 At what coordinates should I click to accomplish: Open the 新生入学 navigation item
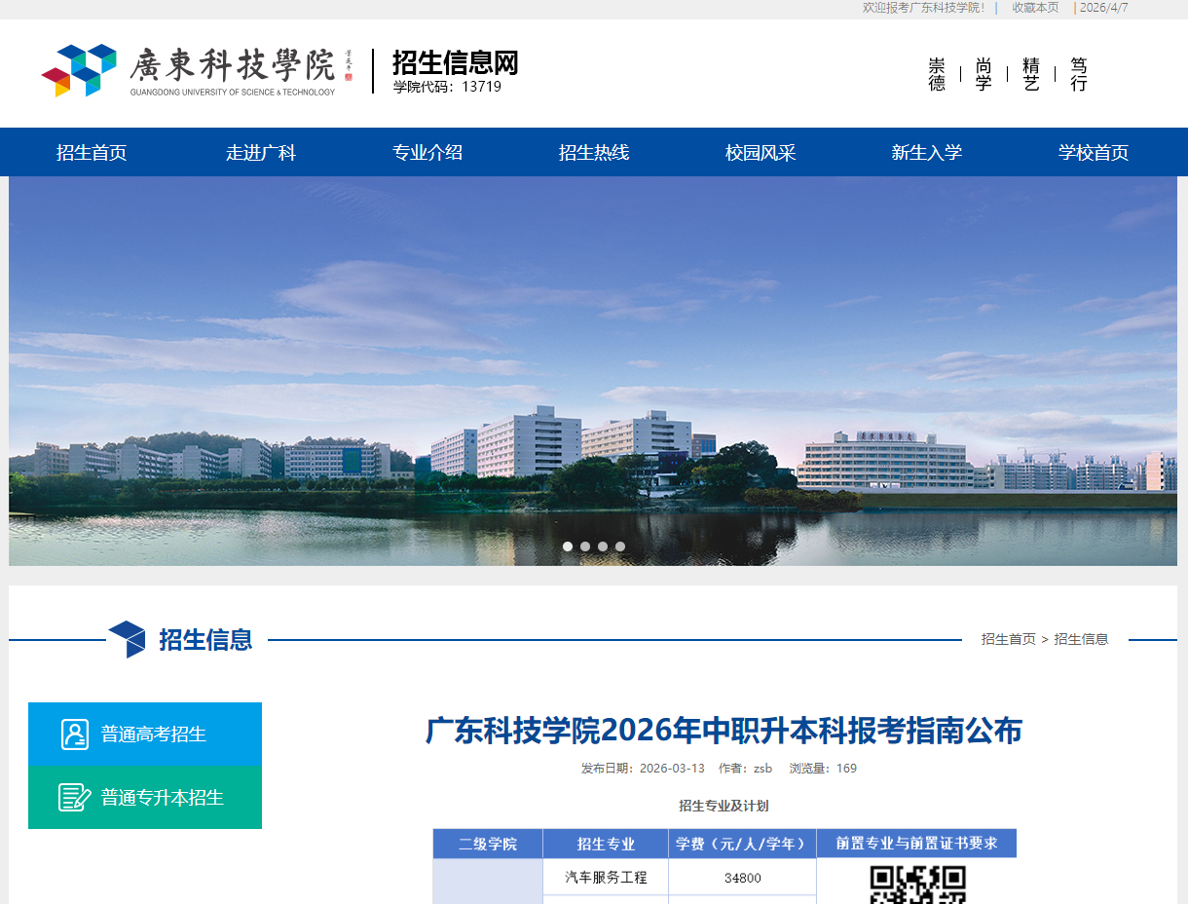(x=926, y=152)
